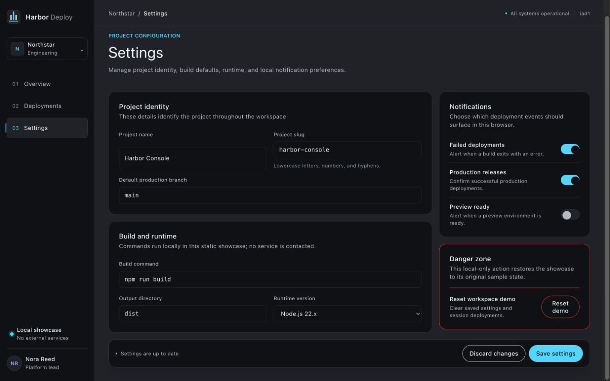
Task: Click 'PROJECT CONFIGURATION' label
Action: pyautogui.click(x=144, y=36)
